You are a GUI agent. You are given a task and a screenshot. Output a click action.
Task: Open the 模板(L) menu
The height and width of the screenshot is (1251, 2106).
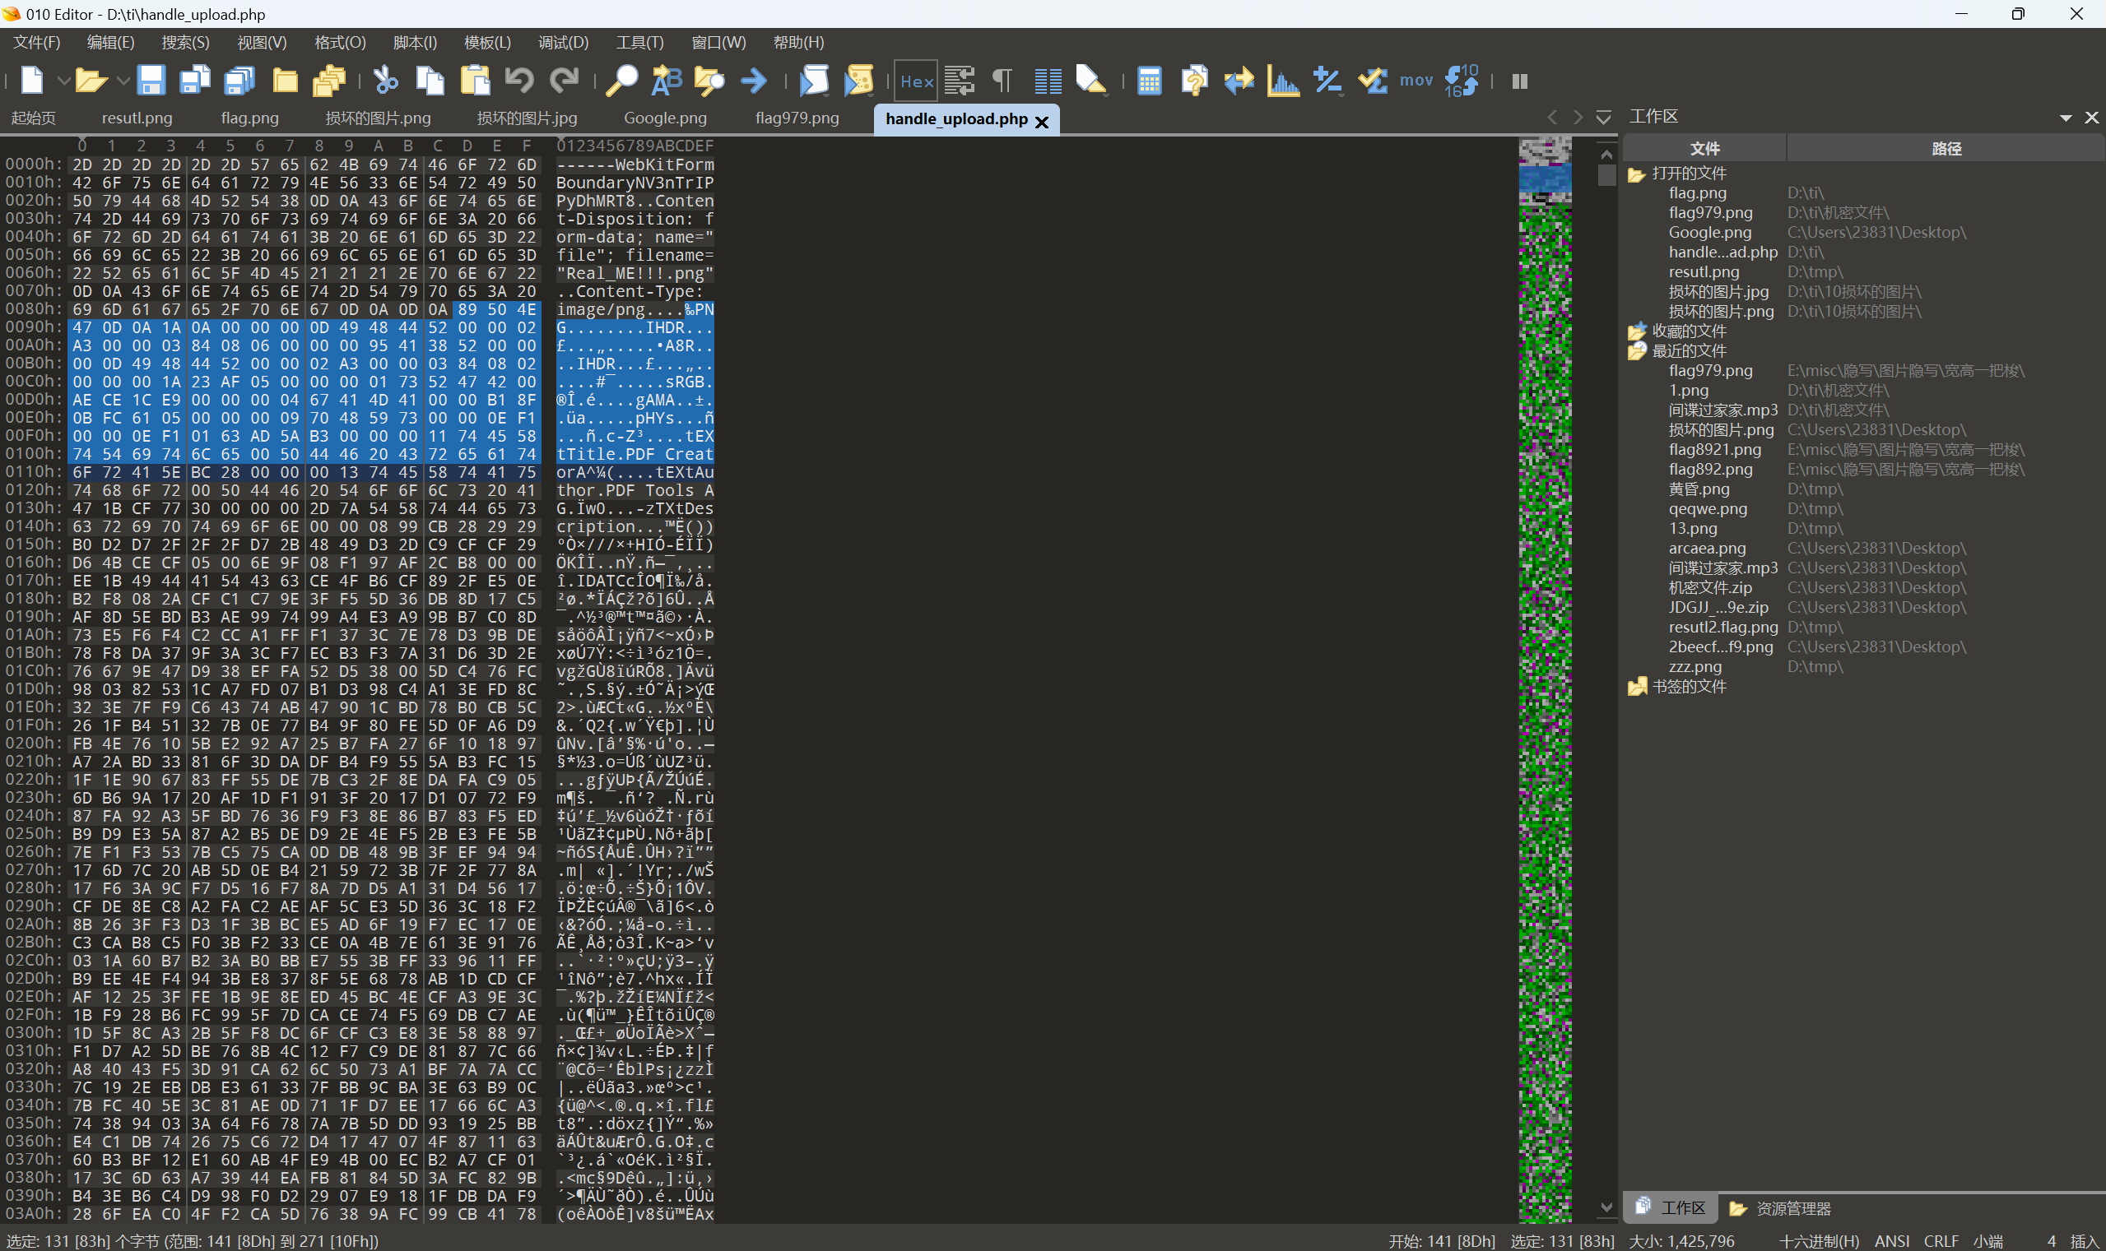[487, 42]
